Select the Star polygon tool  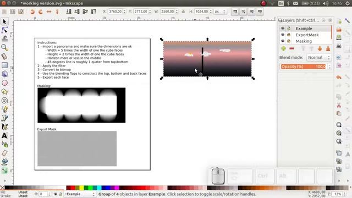[x=4, y=92]
